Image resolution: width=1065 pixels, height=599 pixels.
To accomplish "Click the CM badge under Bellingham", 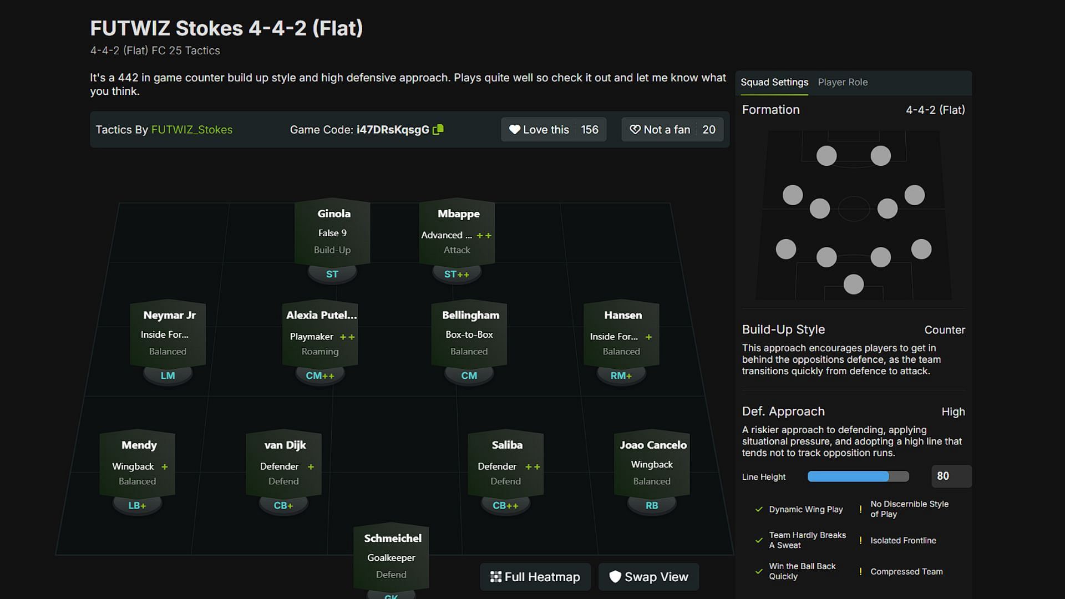I will pos(469,375).
